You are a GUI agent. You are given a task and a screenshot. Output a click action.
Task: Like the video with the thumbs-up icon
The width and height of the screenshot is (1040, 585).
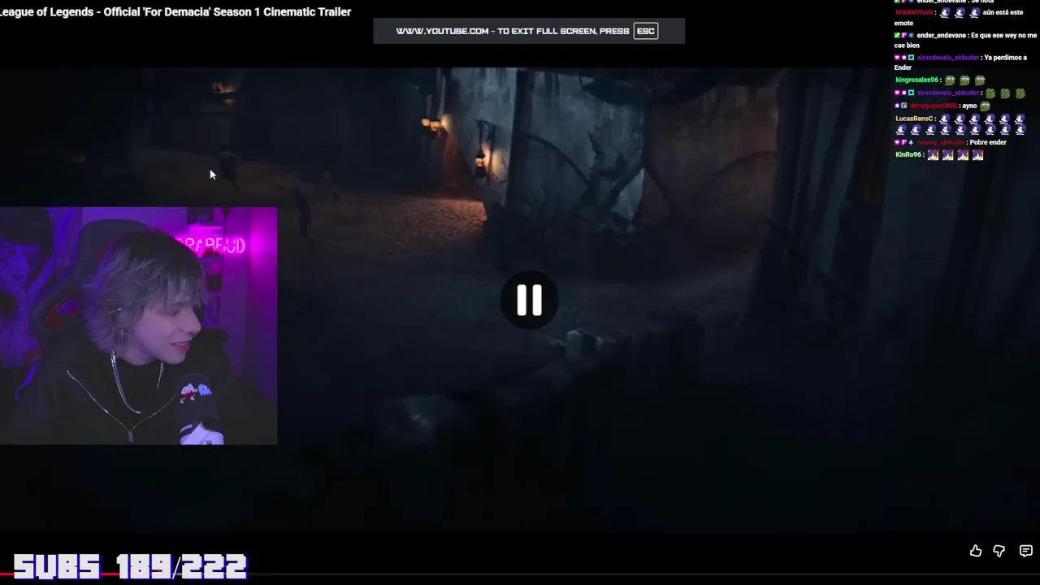(x=976, y=551)
